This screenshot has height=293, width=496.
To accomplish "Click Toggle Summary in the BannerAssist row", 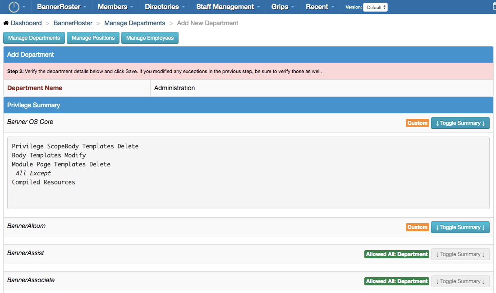I will coord(460,254).
